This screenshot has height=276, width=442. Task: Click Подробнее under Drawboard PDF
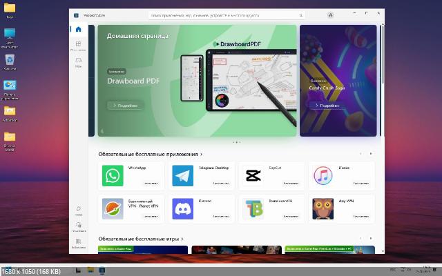[x=125, y=106]
